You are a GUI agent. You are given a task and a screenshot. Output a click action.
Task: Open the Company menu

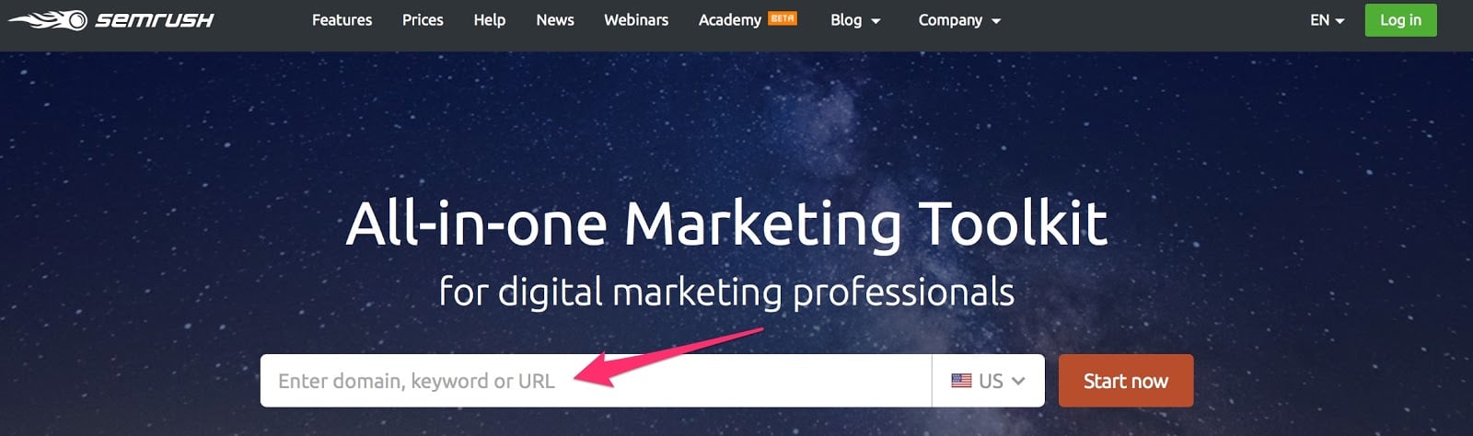(950, 20)
